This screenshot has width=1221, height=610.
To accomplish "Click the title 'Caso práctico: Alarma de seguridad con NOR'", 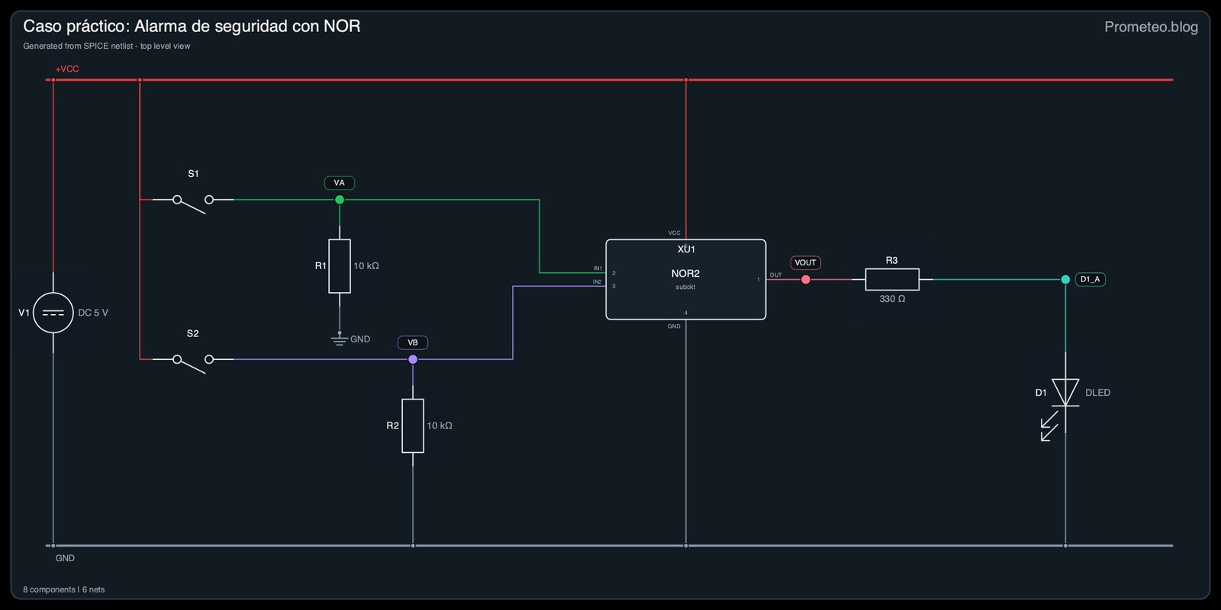I will 192,26.
